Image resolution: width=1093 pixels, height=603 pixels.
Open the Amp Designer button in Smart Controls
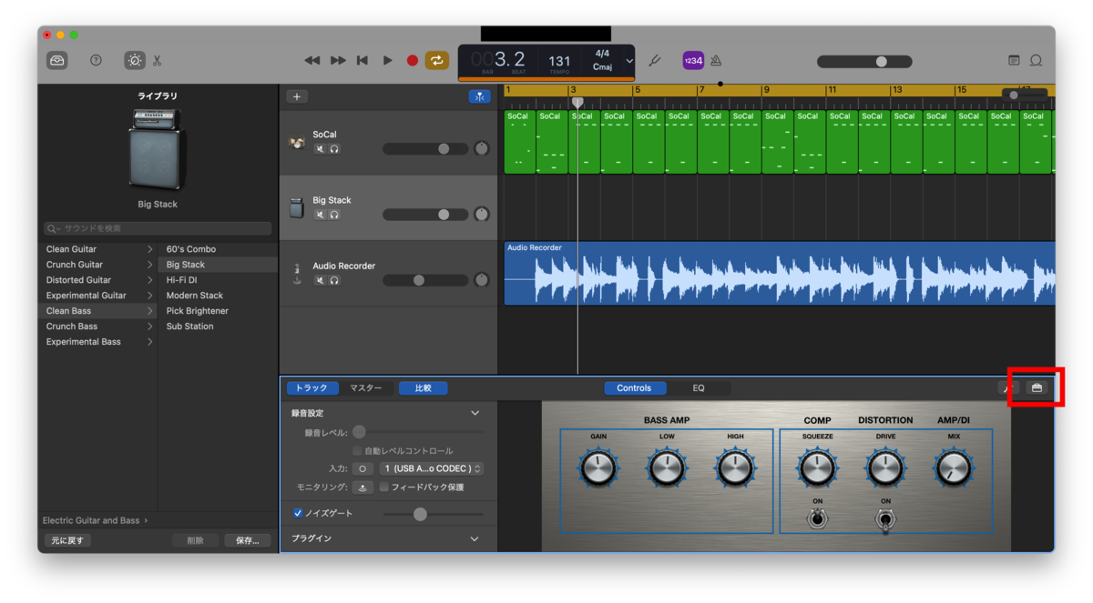[x=1037, y=388]
